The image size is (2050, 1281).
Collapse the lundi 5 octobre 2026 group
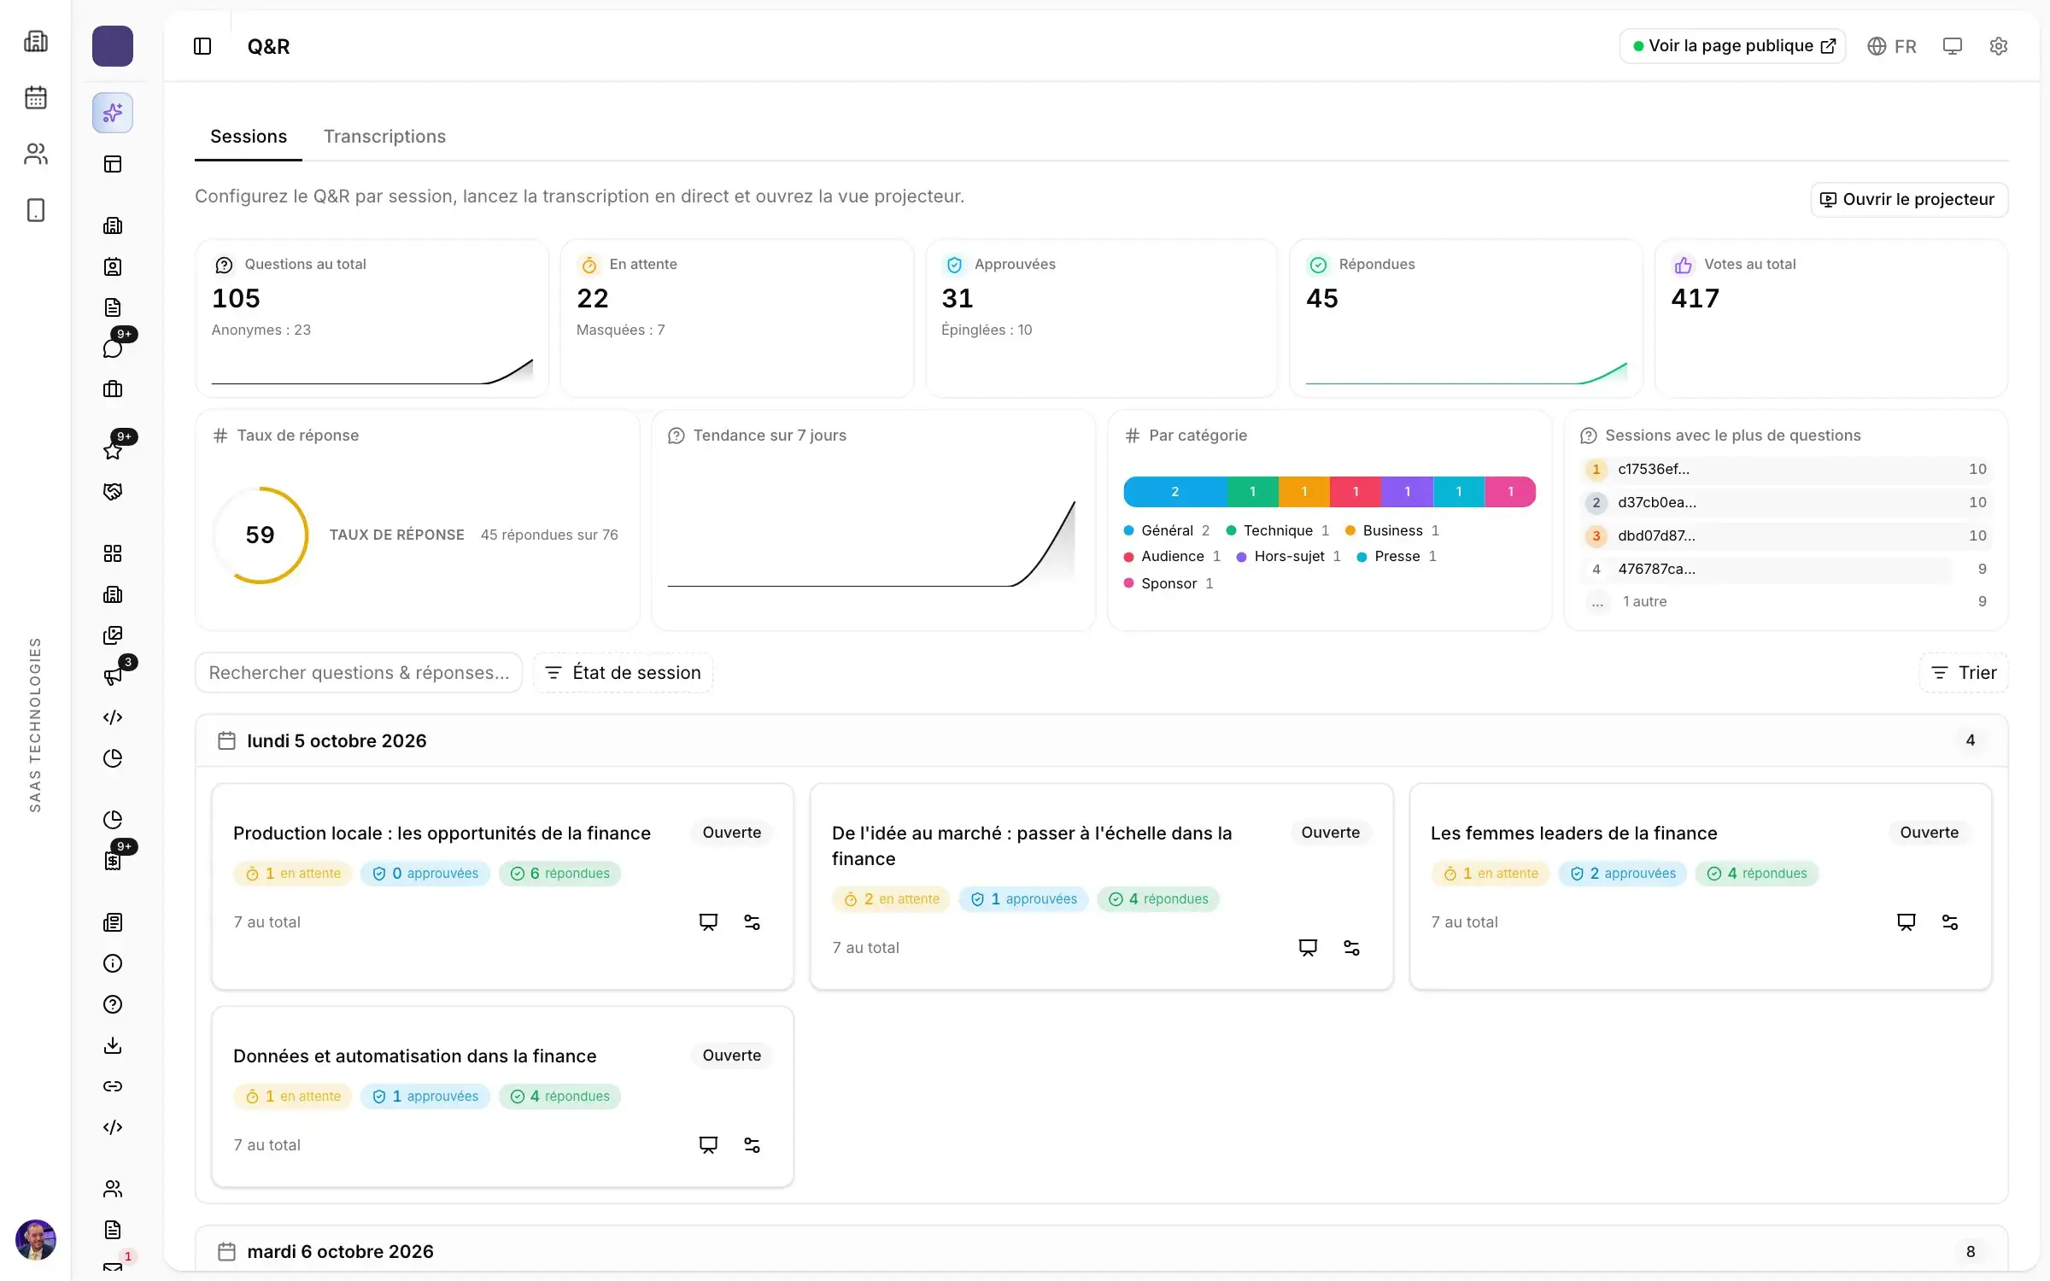pos(1101,740)
